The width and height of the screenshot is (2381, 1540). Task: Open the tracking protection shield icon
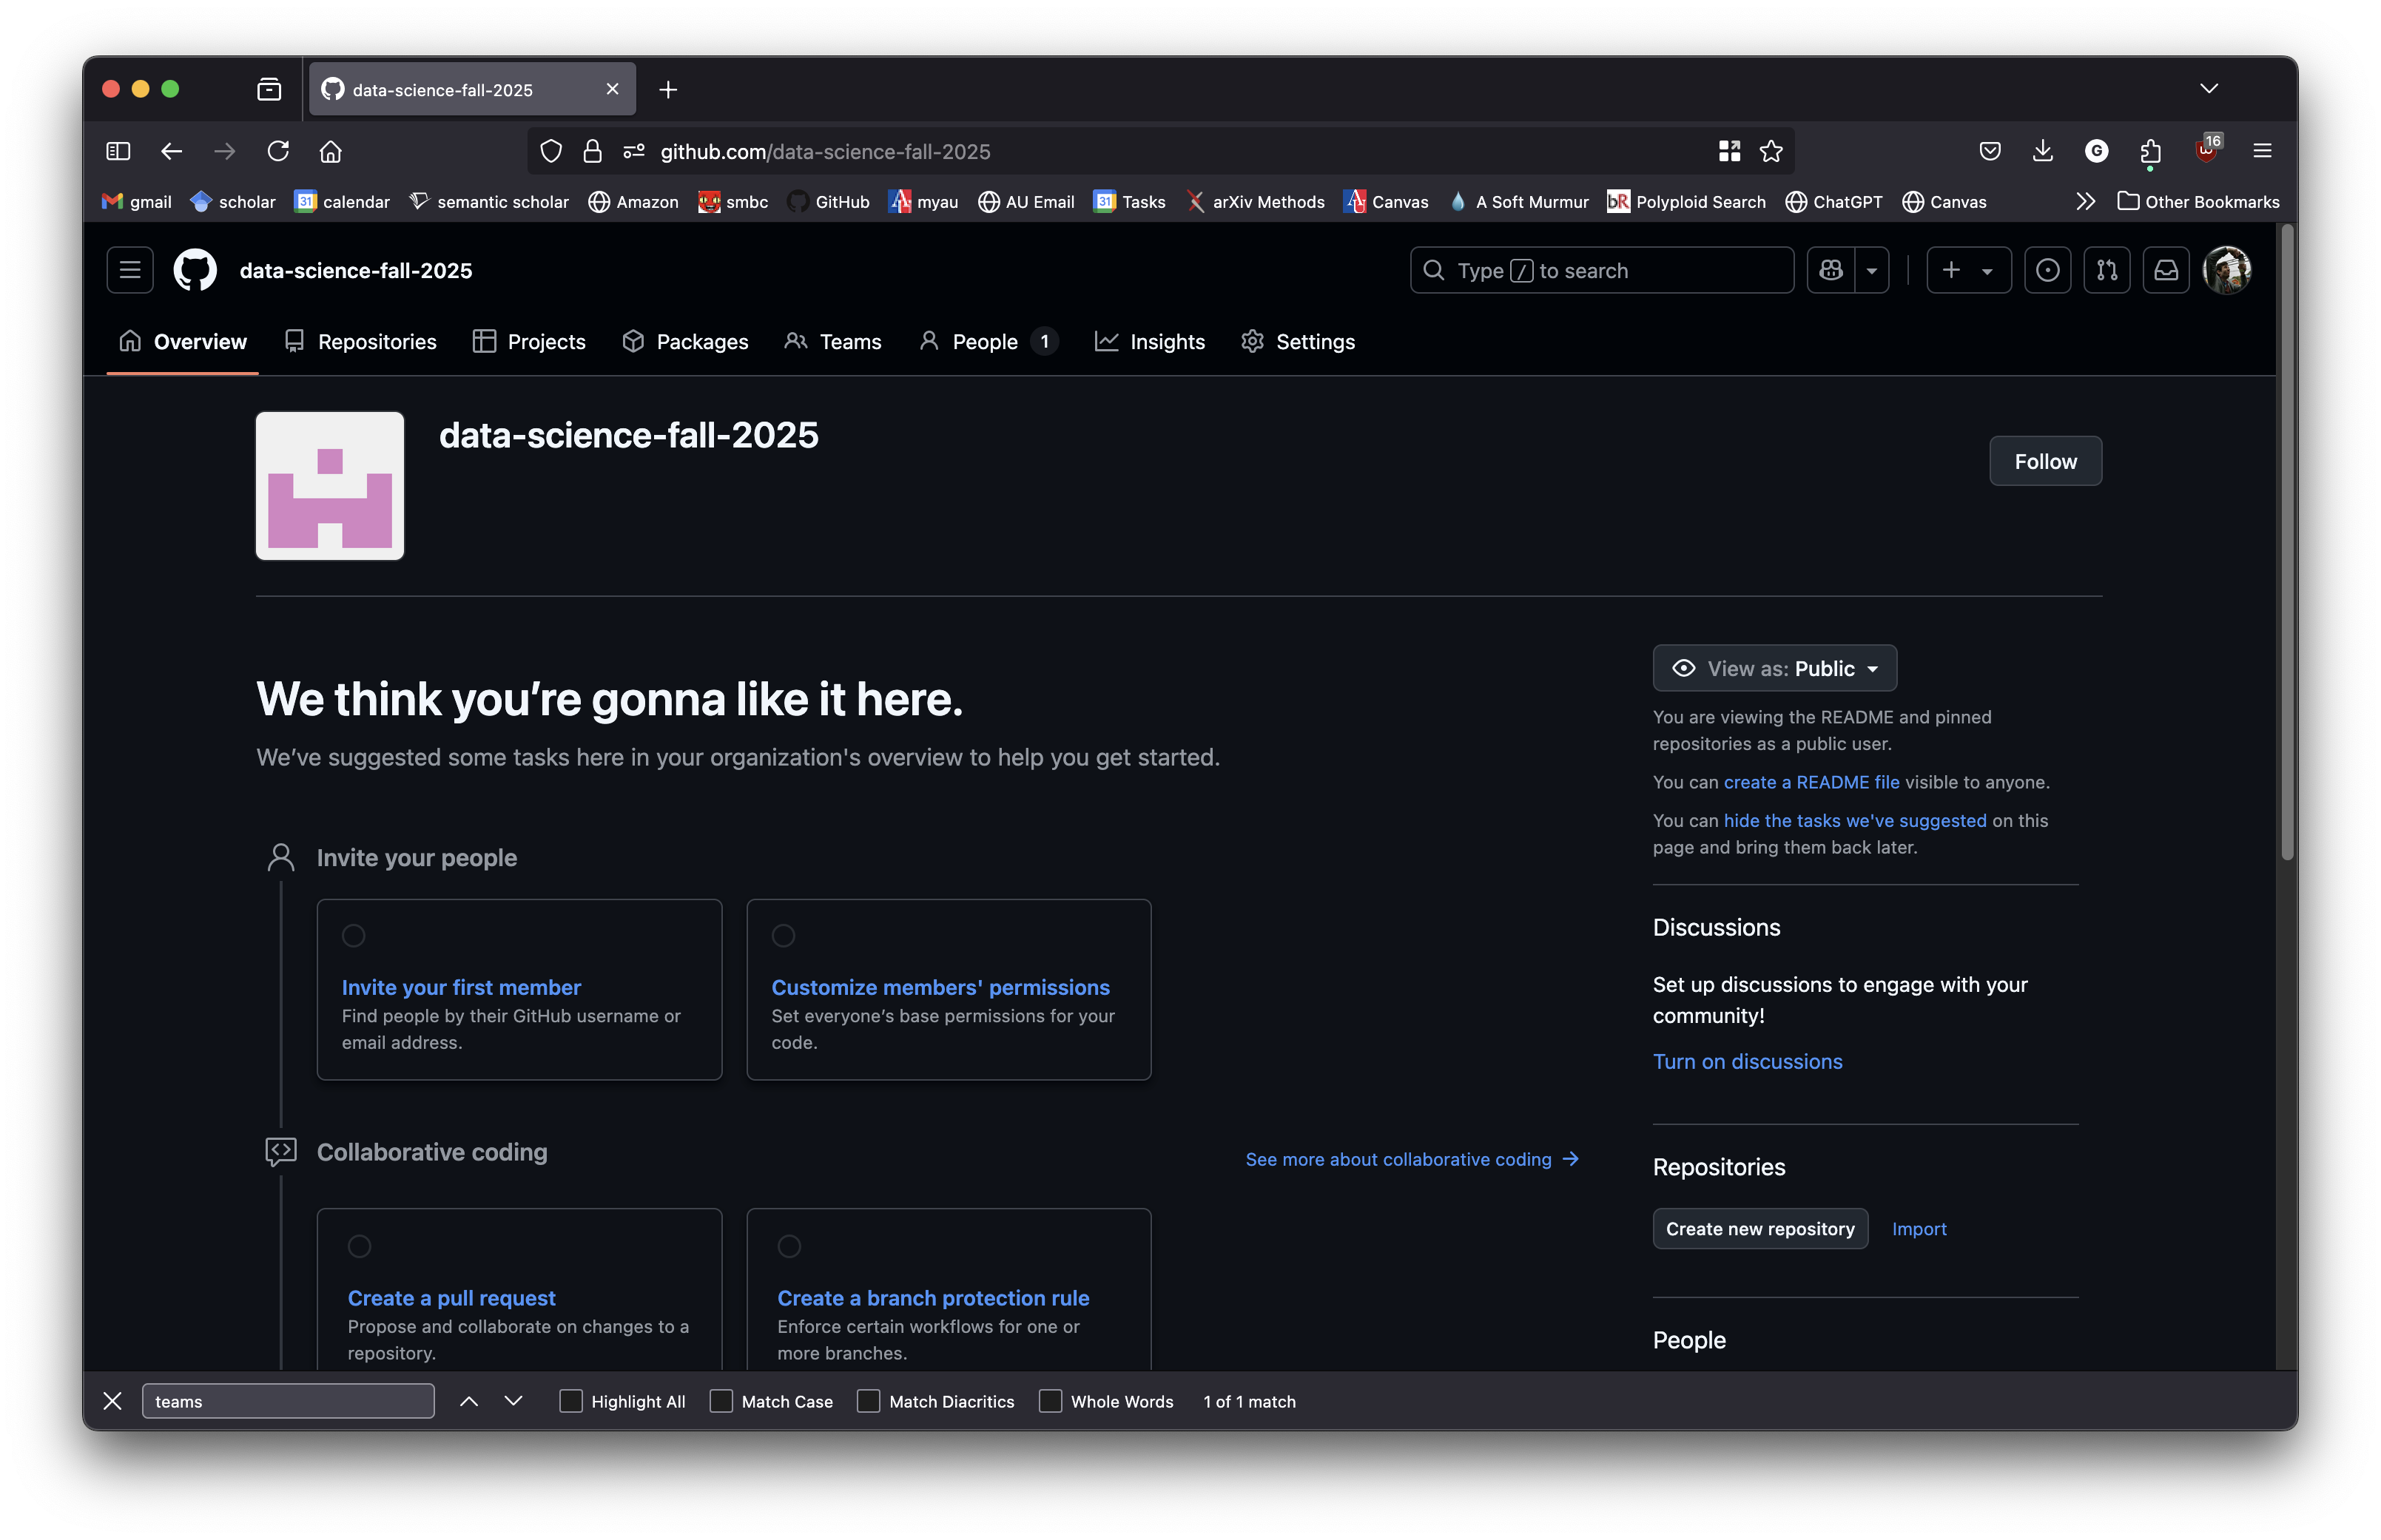pyautogui.click(x=551, y=151)
